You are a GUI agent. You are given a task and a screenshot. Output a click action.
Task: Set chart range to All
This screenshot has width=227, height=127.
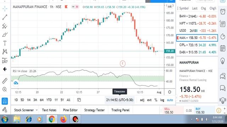[x=68, y=100]
